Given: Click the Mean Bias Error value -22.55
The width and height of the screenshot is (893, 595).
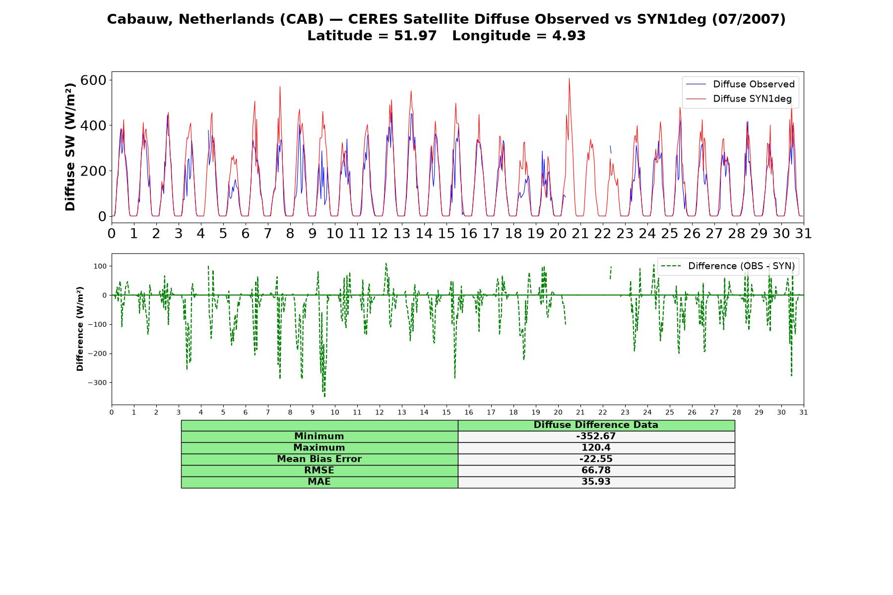Looking at the screenshot, I should [x=596, y=459].
